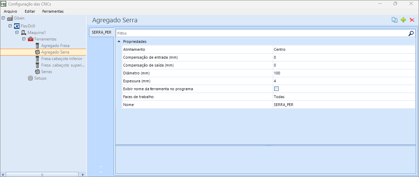This screenshot has height=177, width=419.
Task: Click the Agregado Fresa tool icon
Action: (x=37, y=46)
